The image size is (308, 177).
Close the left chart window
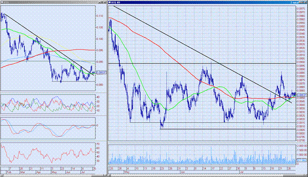point(105,2)
